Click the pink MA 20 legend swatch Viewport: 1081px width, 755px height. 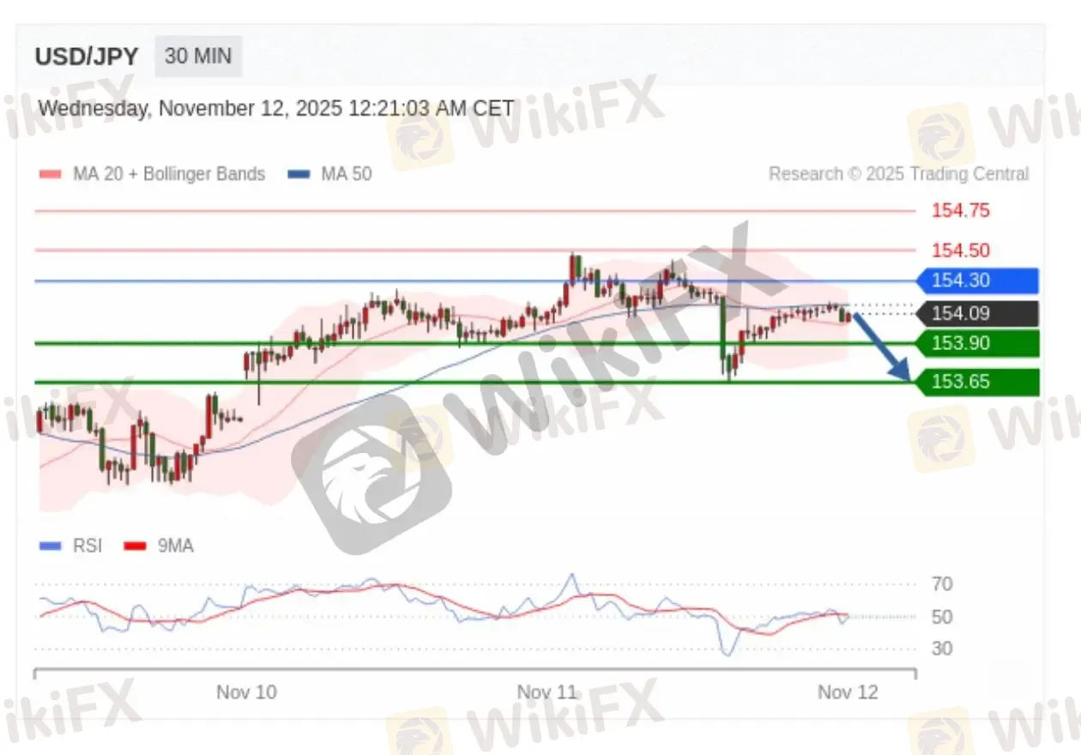[x=51, y=174]
